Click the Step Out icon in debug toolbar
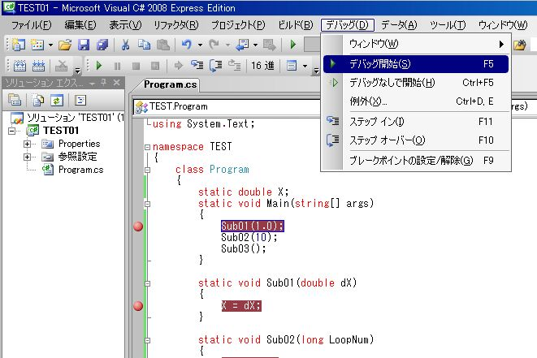Image resolution: width=537 pixels, height=358 pixels. click(235, 65)
